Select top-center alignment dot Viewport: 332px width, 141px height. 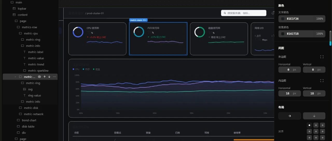[316, 125]
